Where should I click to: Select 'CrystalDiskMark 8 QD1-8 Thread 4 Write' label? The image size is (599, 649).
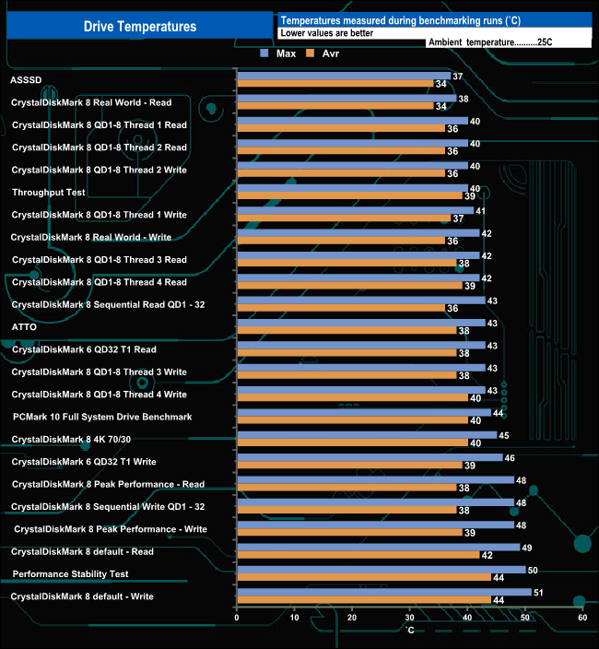(x=99, y=395)
